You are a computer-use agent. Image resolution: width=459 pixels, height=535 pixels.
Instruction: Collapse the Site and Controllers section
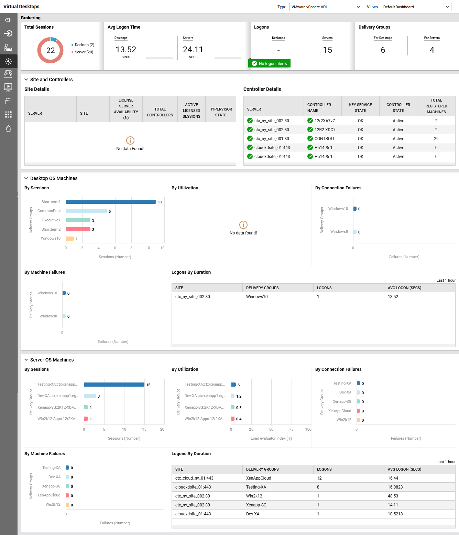(26, 80)
